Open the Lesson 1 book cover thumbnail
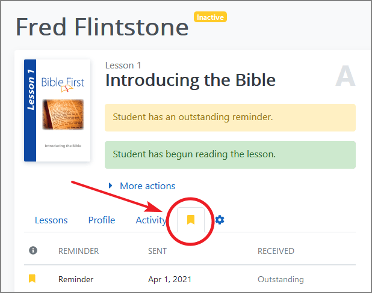This screenshot has width=372, height=293. click(57, 110)
